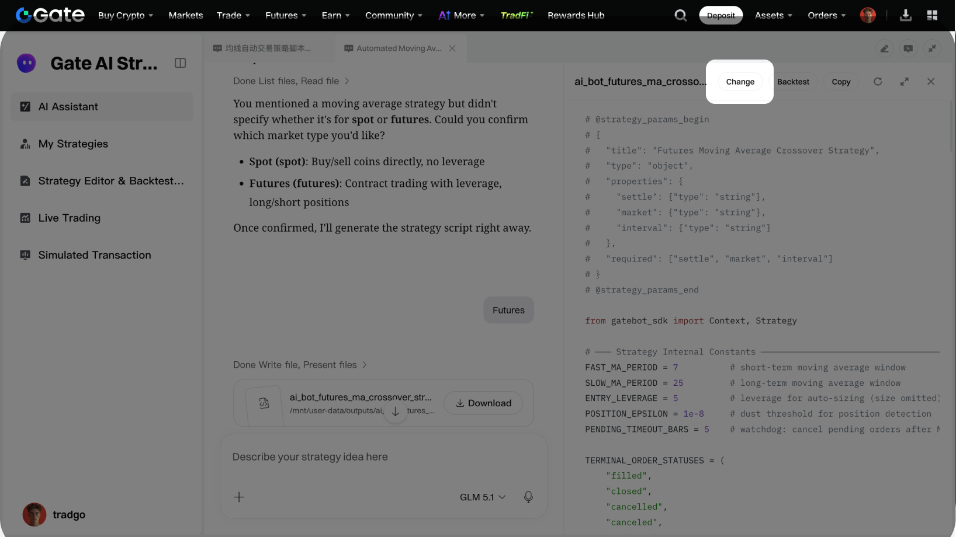Click the new chat edit icon
The image size is (956, 537).
click(884, 48)
